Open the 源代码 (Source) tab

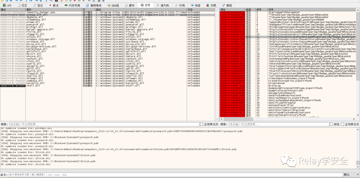coord(163,5)
